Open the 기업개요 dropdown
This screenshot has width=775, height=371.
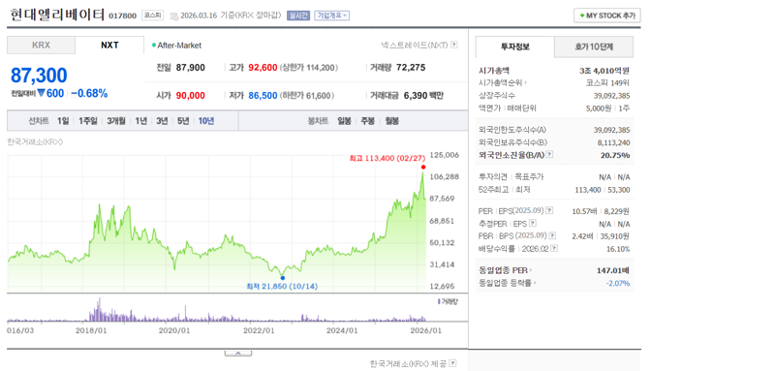click(x=331, y=15)
